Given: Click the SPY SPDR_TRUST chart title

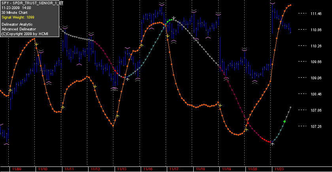Looking at the screenshot, I should 32,3.
